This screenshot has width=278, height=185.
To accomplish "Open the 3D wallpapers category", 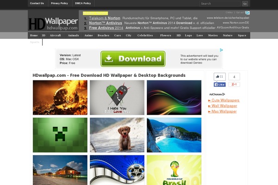I will point(44,36).
